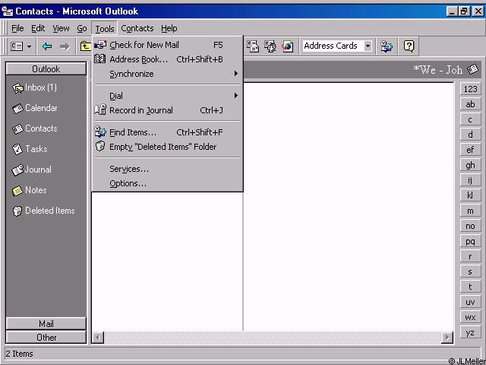Jump to the no index tab
Image resolution: width=486 pixels, height=365 pixels.
click(x=470, y=226)
